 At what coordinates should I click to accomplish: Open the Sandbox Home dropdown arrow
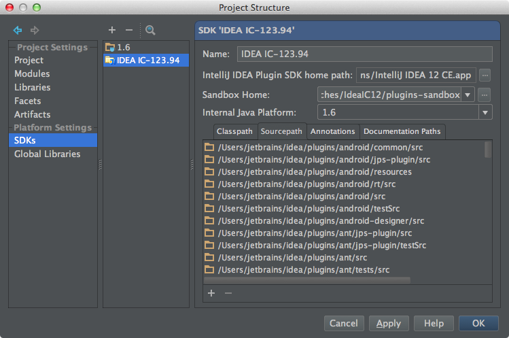click(x=468, y=95)
